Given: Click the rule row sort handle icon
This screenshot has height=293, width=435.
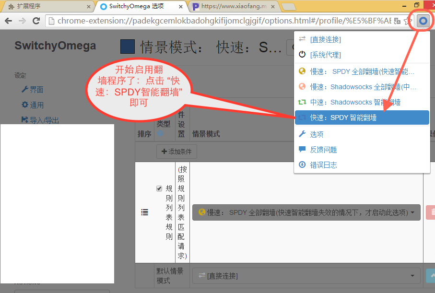Looking at the screenshot, I should 144,212.
